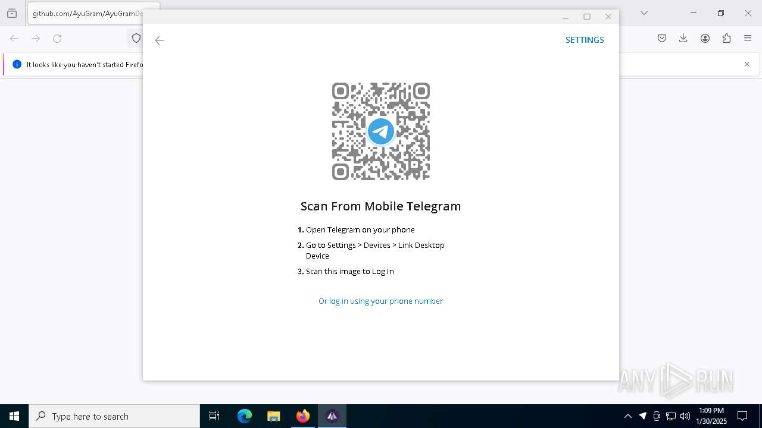Open the clock showing 1:09 PM
Screen dimensions: 762x428
pyautogui.click(x=711, y=416)
